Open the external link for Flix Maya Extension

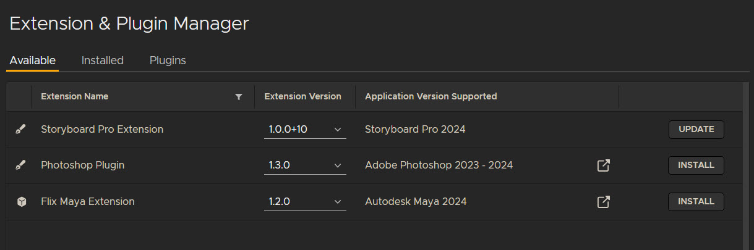(x=603, y=202)
